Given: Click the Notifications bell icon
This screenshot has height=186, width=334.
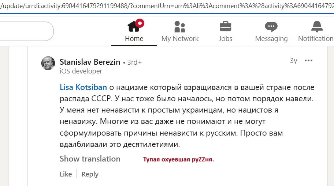Looking at the screenshot, I should point(316,27).
